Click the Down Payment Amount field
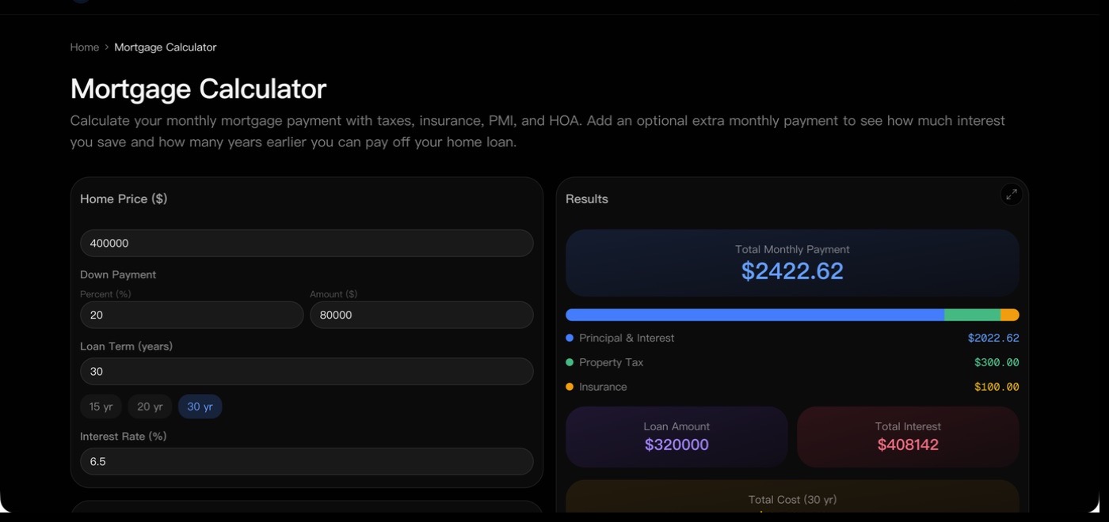The image size is (1109, 522). (421, 315)
